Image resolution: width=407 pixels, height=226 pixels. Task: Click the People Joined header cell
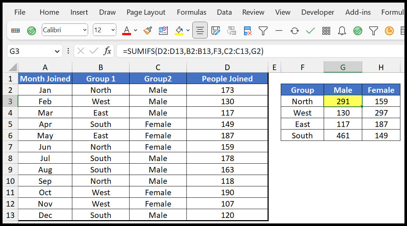point(227,79)
